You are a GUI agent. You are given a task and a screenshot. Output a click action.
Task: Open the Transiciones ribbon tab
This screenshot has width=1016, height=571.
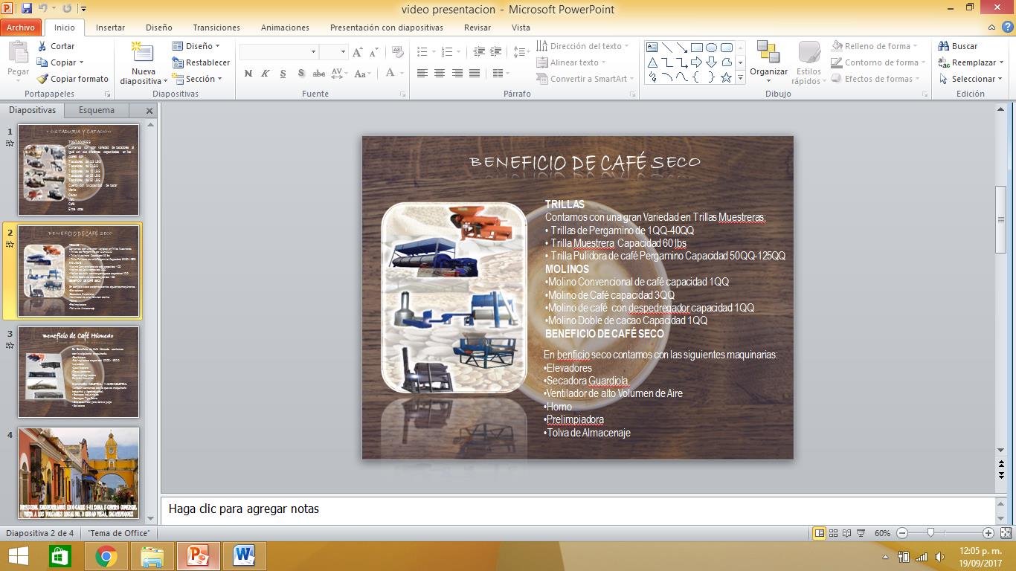click(x=216, y=28)
